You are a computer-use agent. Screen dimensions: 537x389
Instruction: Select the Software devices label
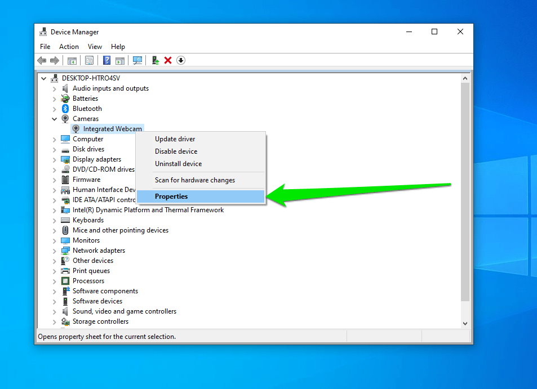pos(97,301)
